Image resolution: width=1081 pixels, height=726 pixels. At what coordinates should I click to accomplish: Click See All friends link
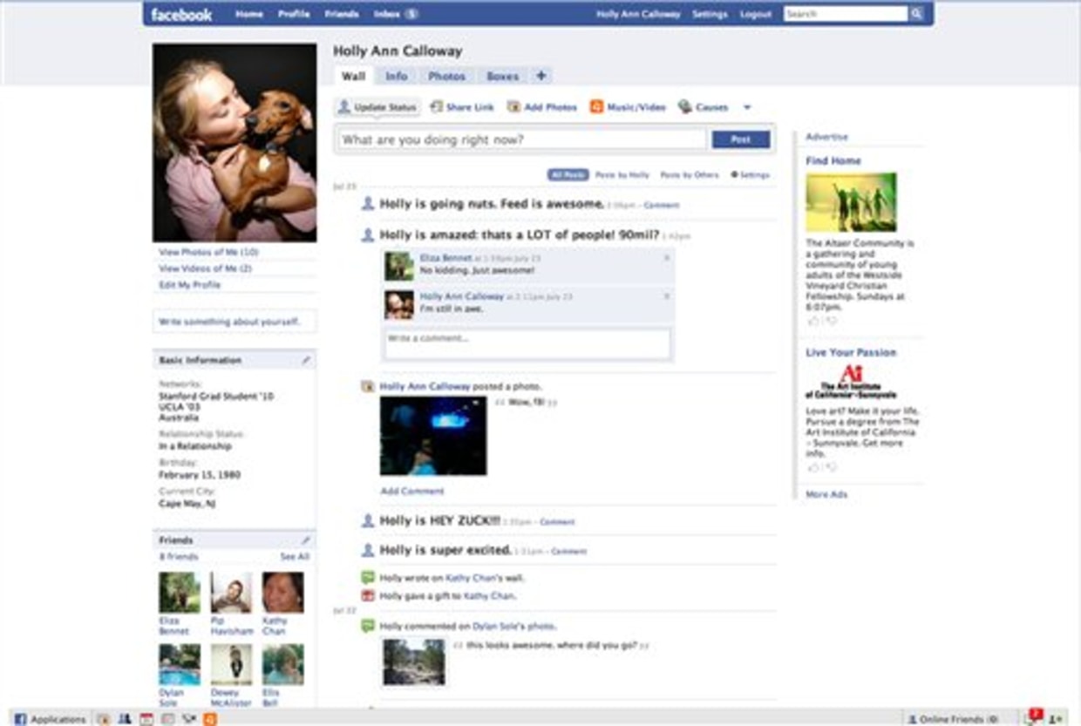(295, 556)
